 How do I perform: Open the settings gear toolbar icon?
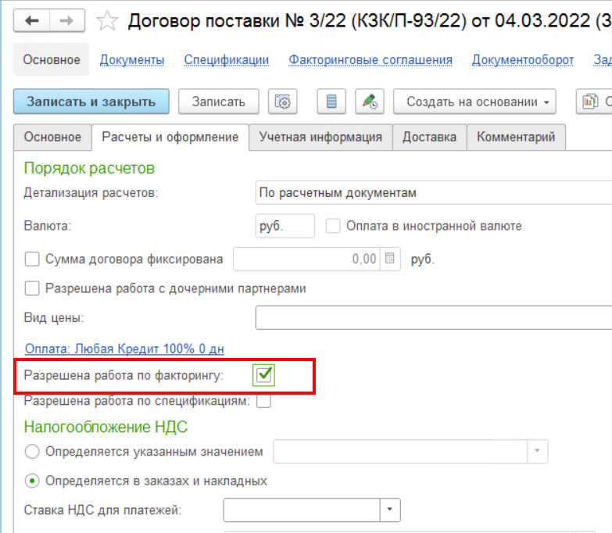coord(283,102)
